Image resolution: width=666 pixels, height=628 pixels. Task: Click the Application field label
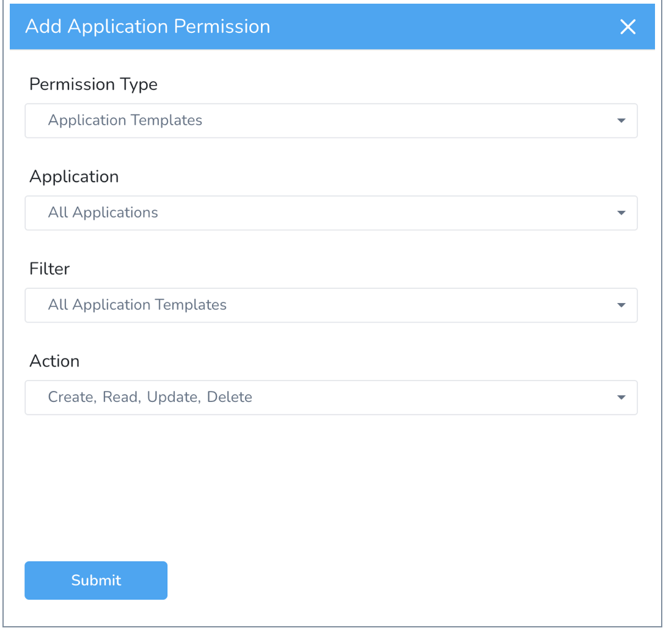74,177
